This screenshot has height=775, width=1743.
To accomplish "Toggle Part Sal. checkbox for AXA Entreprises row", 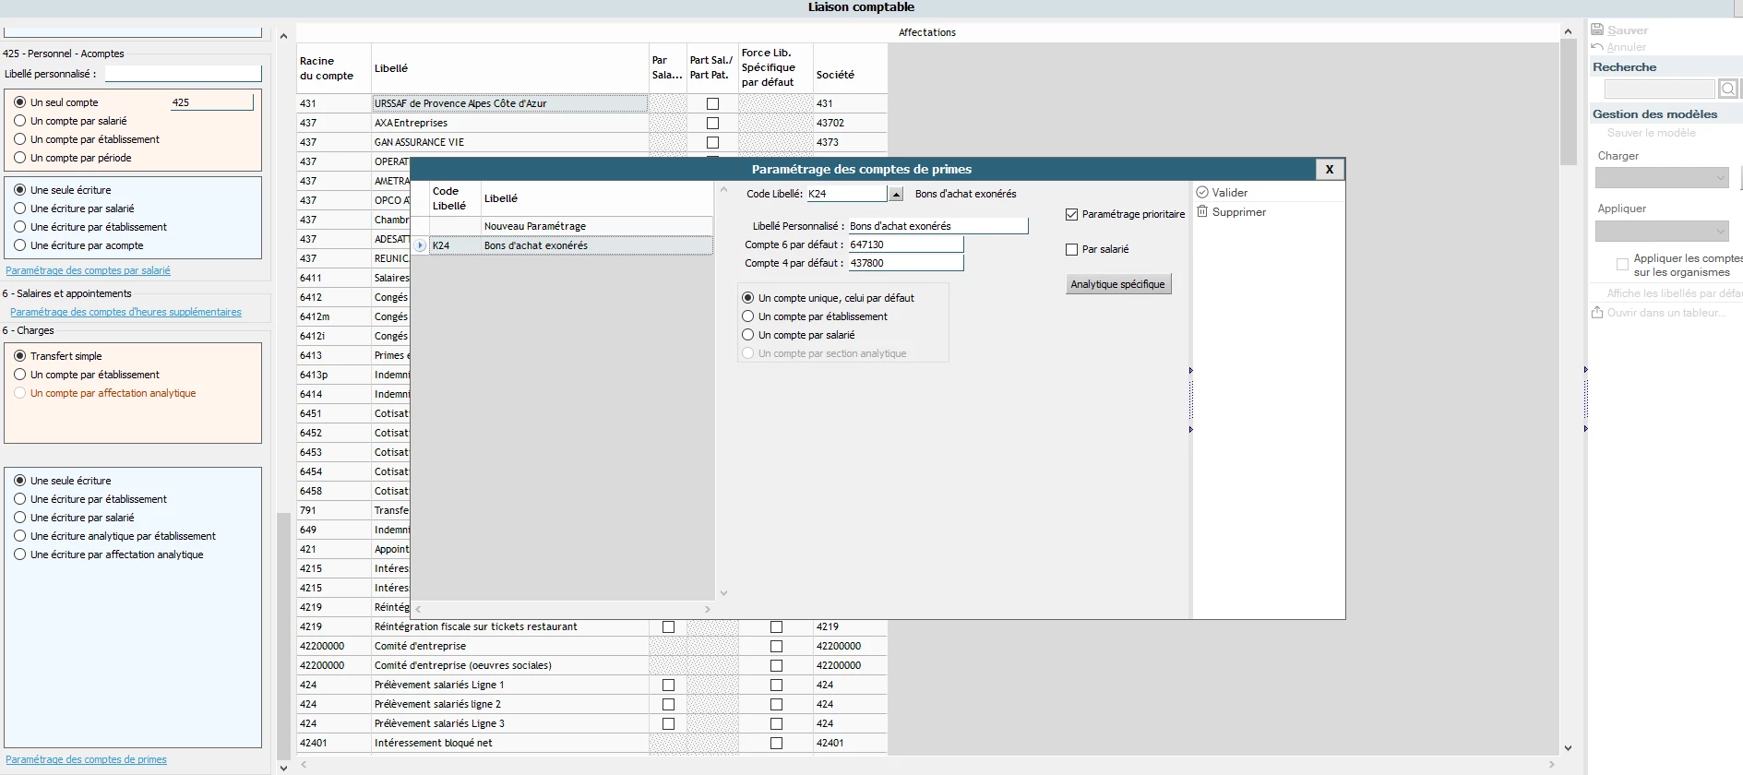I will pyautogui.click(x=712, y=123).
